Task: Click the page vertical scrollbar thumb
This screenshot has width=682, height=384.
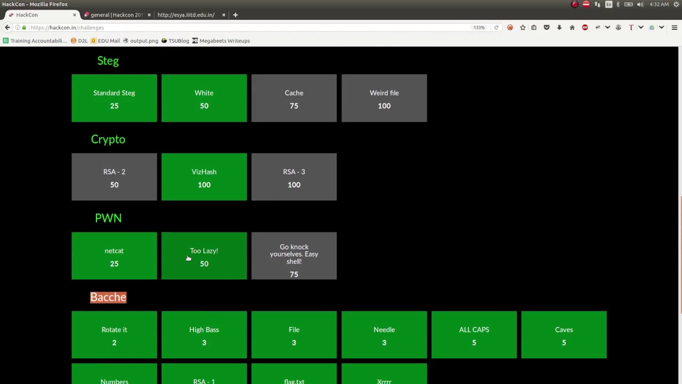Action: 680,256
